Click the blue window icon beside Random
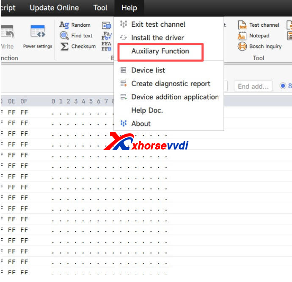Viewport: 292px width, 282px height. [x=106, y=25]
